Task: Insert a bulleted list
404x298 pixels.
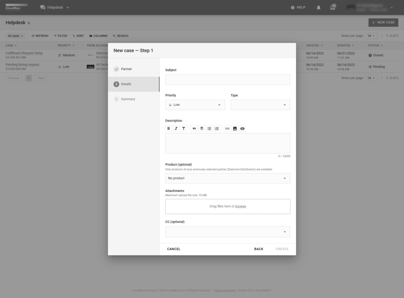Action: point(209,128)
